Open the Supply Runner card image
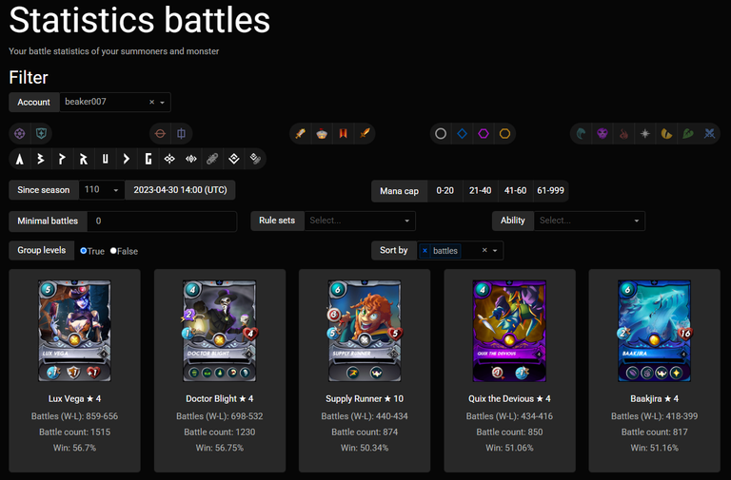The image size is (731, 480). (x=365, y=331)
